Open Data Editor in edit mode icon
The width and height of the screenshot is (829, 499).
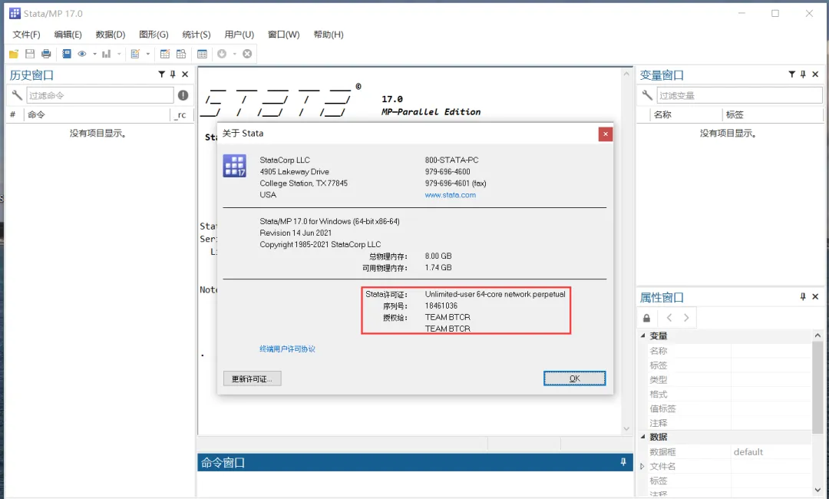coord(165,54)
